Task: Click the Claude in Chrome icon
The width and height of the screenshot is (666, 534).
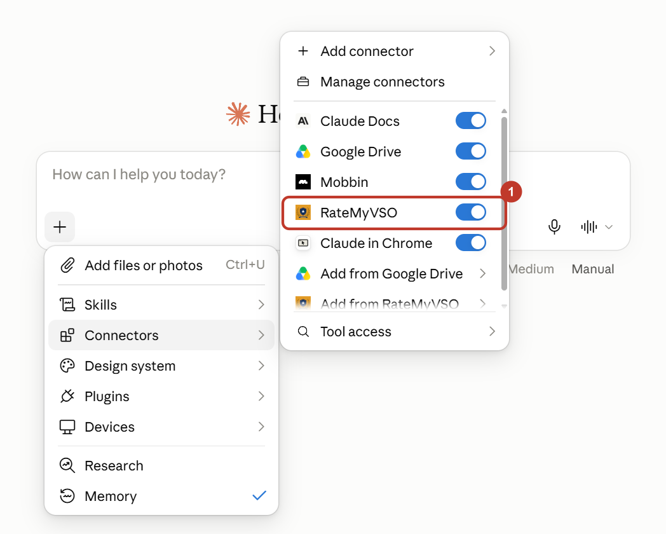Action: tap(303, 243)
